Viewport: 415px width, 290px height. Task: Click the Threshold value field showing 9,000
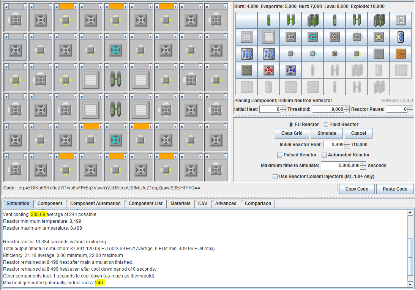(x=328, y=109)
